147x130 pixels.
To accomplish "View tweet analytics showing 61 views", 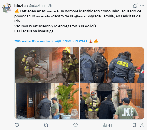I will pyautogui.click(x=107, y=125).
